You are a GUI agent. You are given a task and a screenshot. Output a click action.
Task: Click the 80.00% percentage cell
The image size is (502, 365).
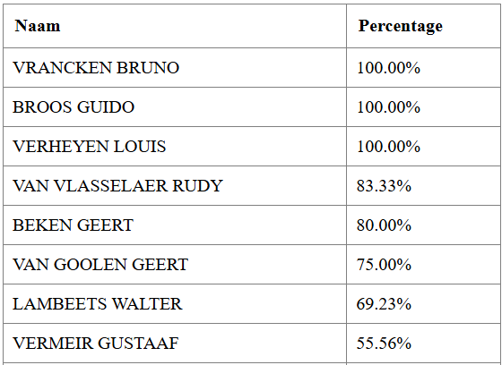tap(423, 225)
